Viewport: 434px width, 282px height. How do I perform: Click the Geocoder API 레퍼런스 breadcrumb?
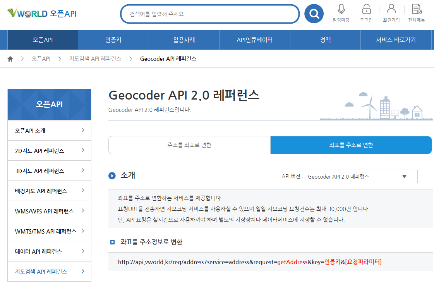pos(168,59)
